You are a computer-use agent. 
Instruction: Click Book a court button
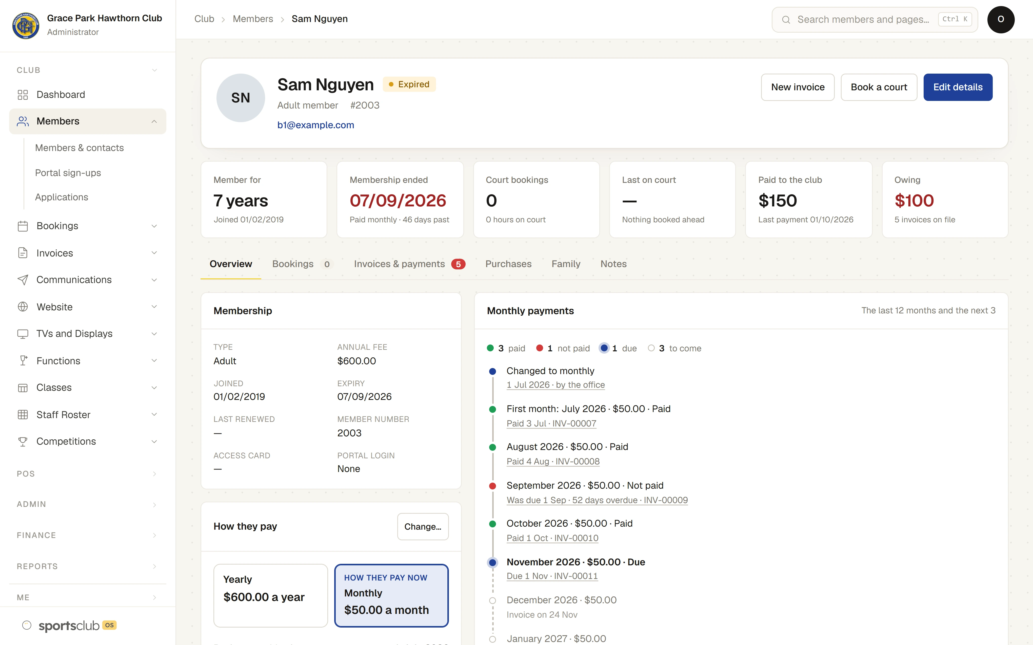[879, 87]
